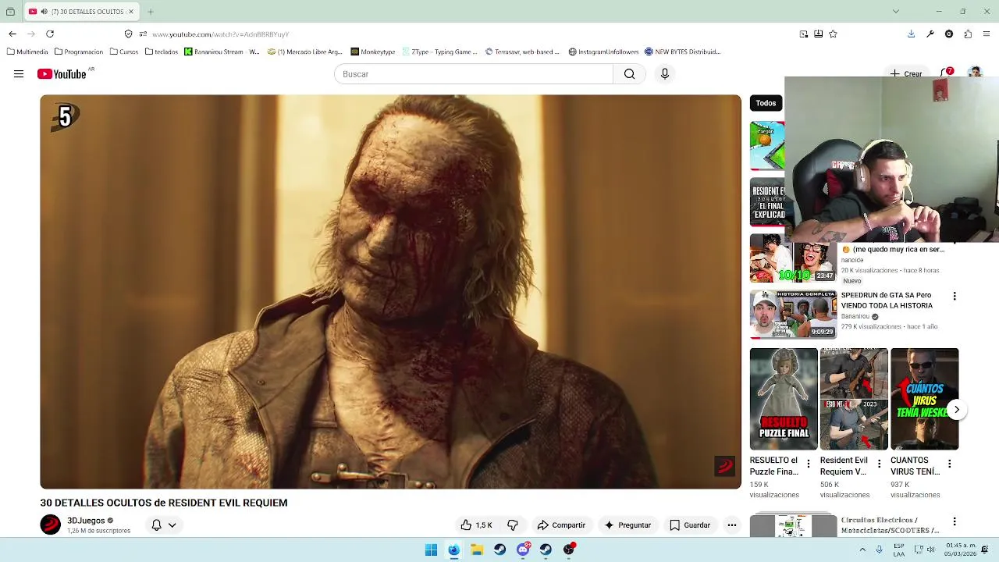This screenshot has height=562, width=999.
Task: Open more actions for the video
Action: tap(732, 525)
